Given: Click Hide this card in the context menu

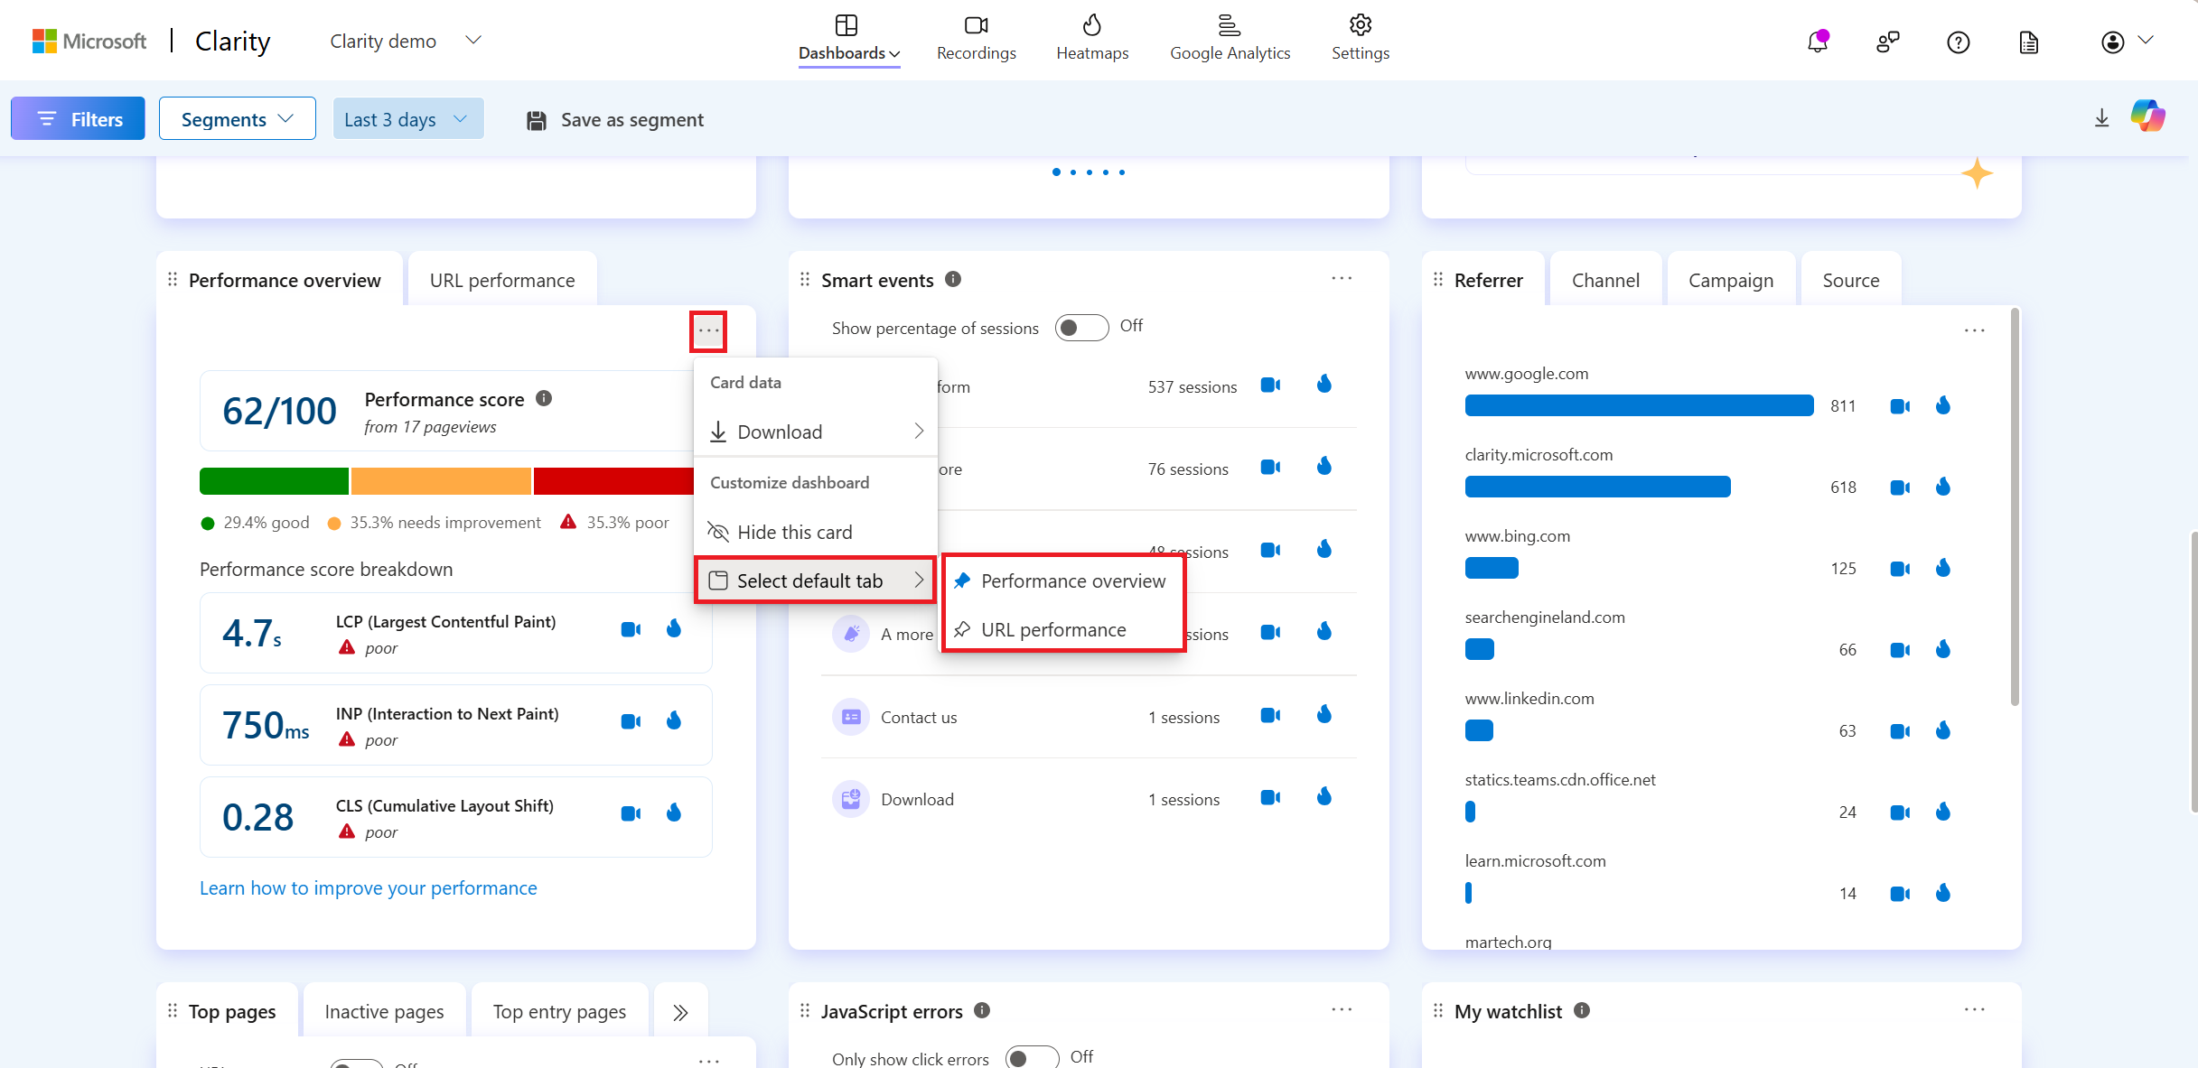Looking at the screenshot, I should point(793,530).
